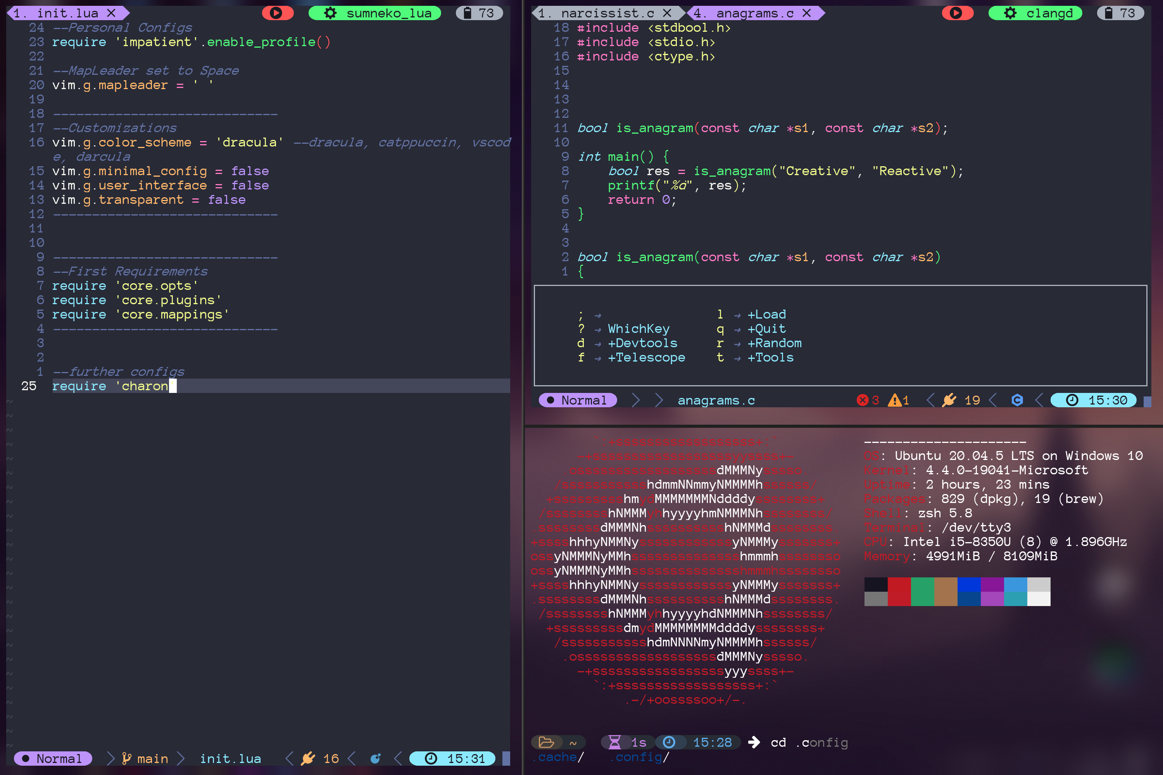Click the Lua filetype icon in left statusline

point(376,758)
